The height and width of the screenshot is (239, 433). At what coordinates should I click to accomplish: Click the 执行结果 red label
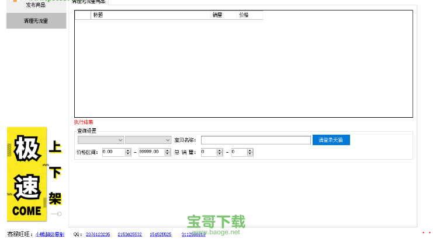[x=84, y=122]
